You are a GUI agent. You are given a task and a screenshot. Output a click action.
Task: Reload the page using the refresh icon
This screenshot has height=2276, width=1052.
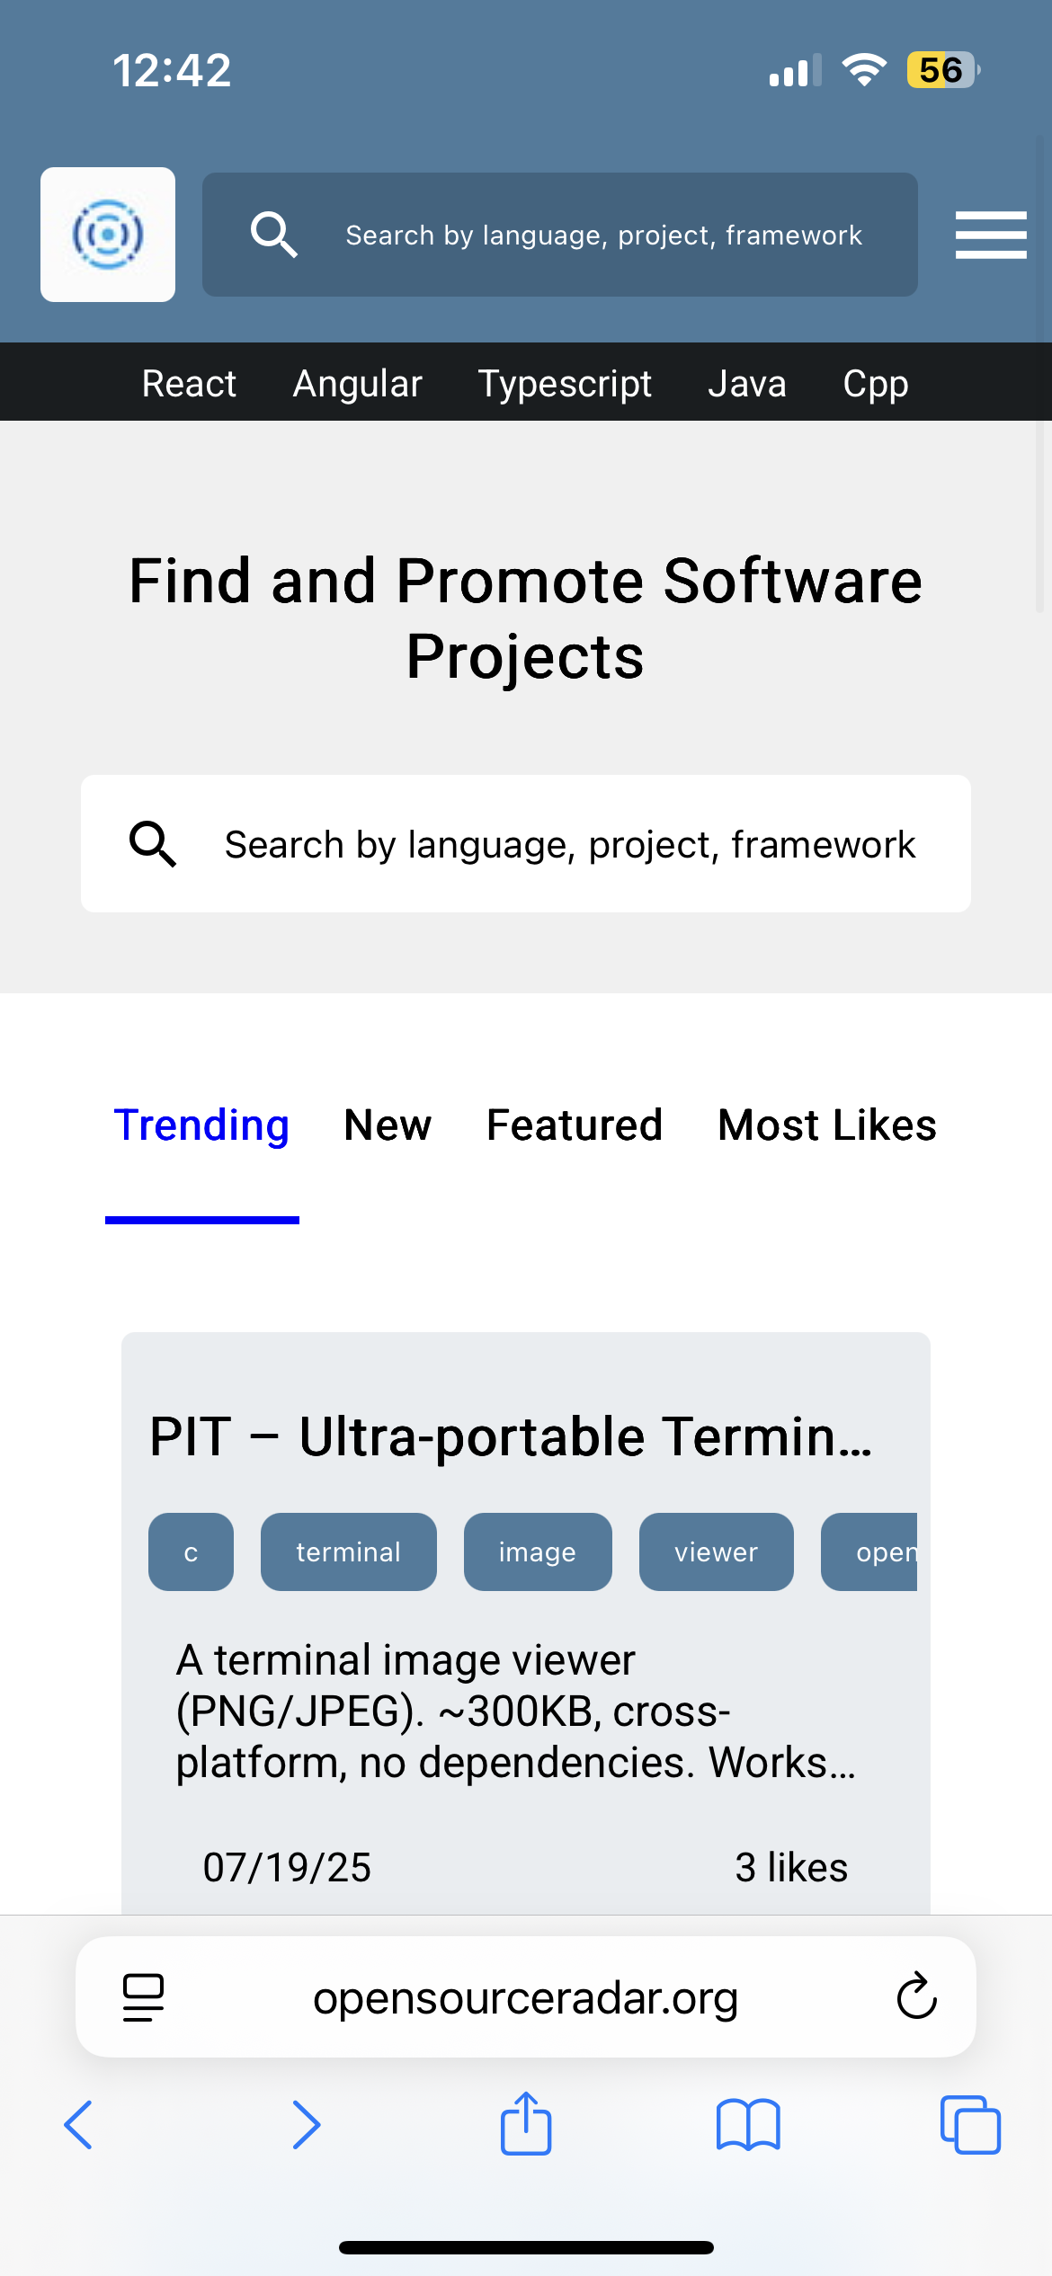(x=914, y=1997)
